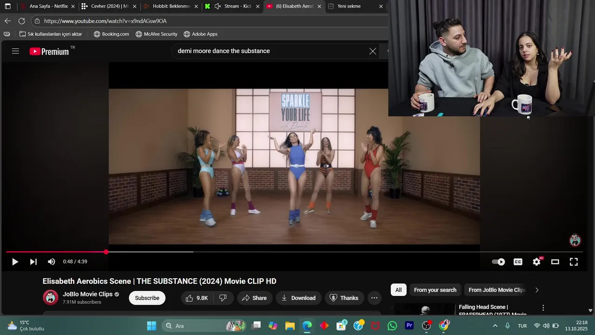Image resolution: width=595 pixels, height=335 pixels.
Task: Close the Yeni sekme tab
Action: coord(381,7)
